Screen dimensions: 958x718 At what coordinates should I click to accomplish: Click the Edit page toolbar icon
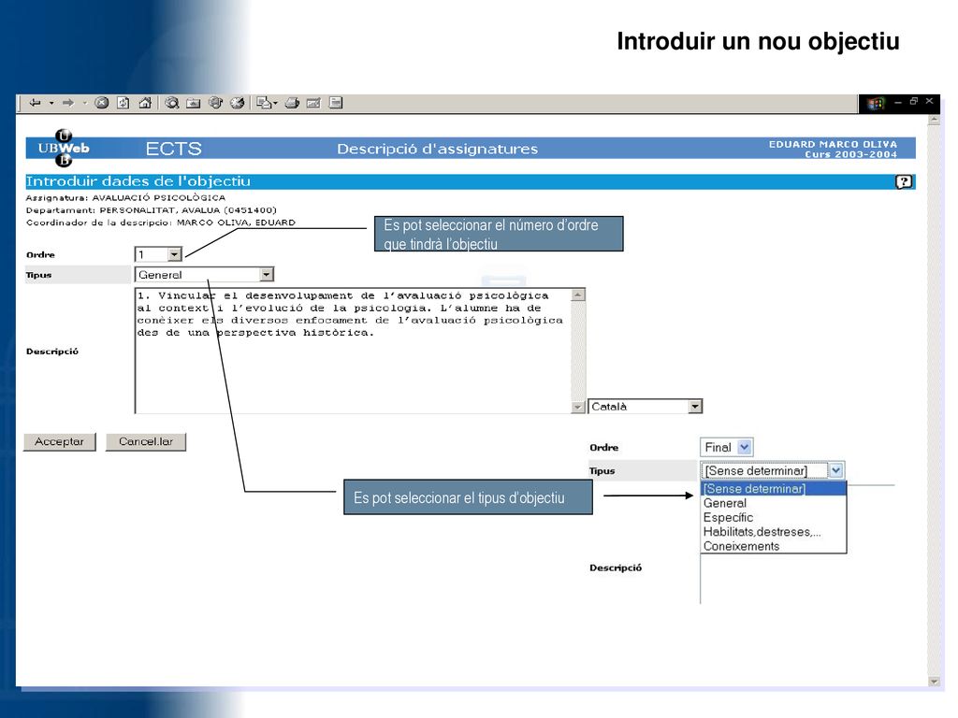(313, 103)
